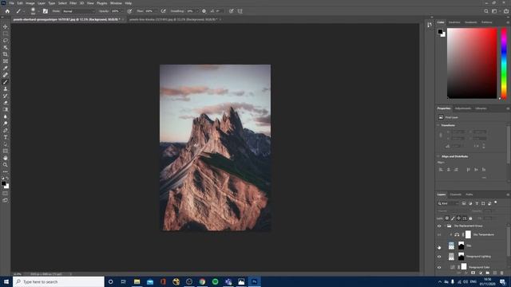Viewport: 511px width, 287px height.
Task: Select the Brush tool in left toolbar
Action: [6, 82]
